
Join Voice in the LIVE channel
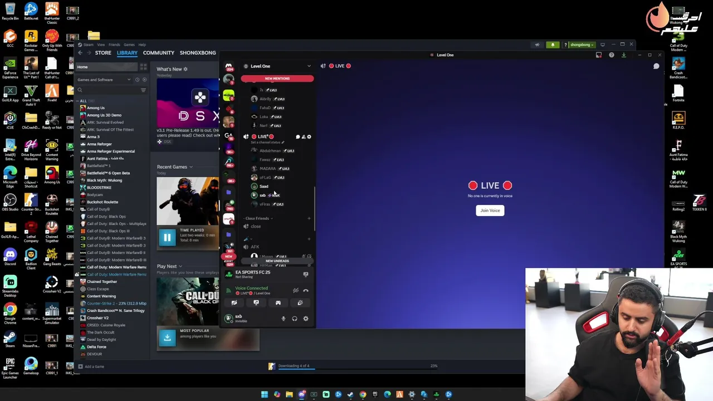(490, 211)
